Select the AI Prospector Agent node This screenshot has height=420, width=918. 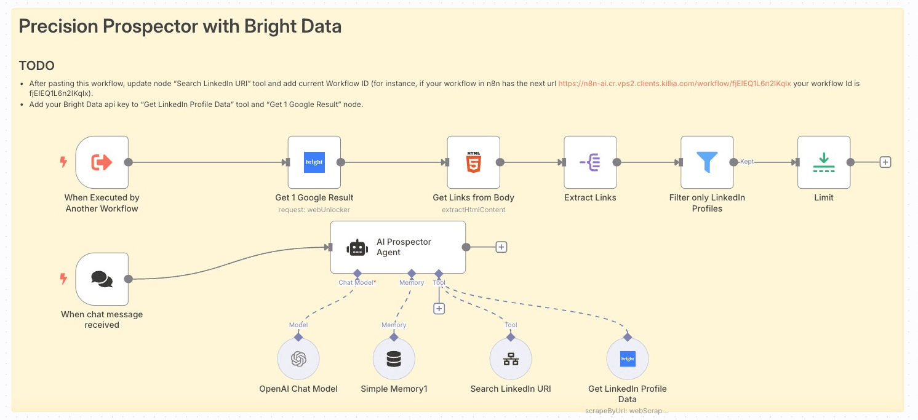coord(397,247)
